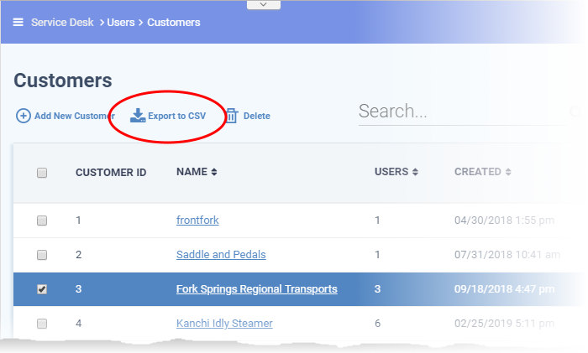Expand the top collapse chevron tab
Image resolution: width=588 pixels, height=353 pixels.
[x=263, y=4]
